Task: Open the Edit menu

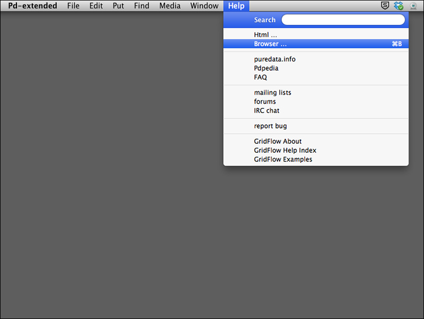Action: tap(96, 6)
